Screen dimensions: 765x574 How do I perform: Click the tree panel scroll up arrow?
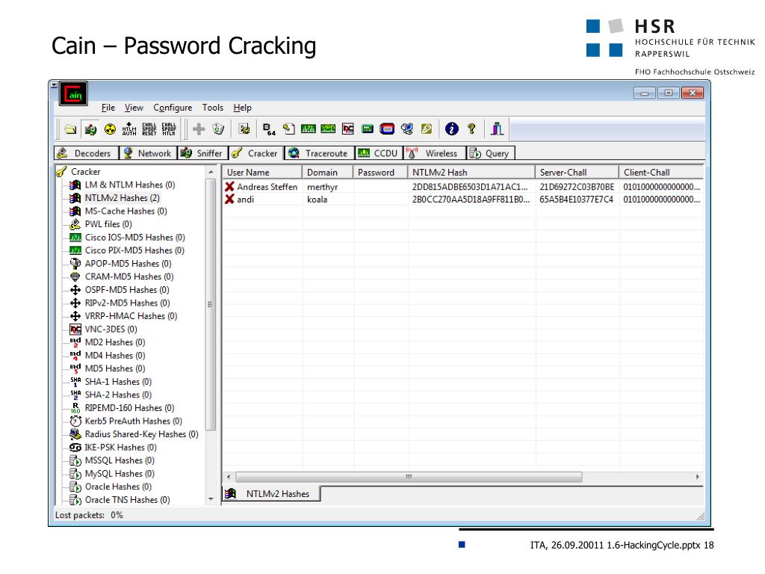[211, 172]
